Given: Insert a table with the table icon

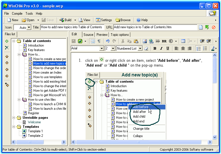Looking at the screenshot, I should point(183,41).
